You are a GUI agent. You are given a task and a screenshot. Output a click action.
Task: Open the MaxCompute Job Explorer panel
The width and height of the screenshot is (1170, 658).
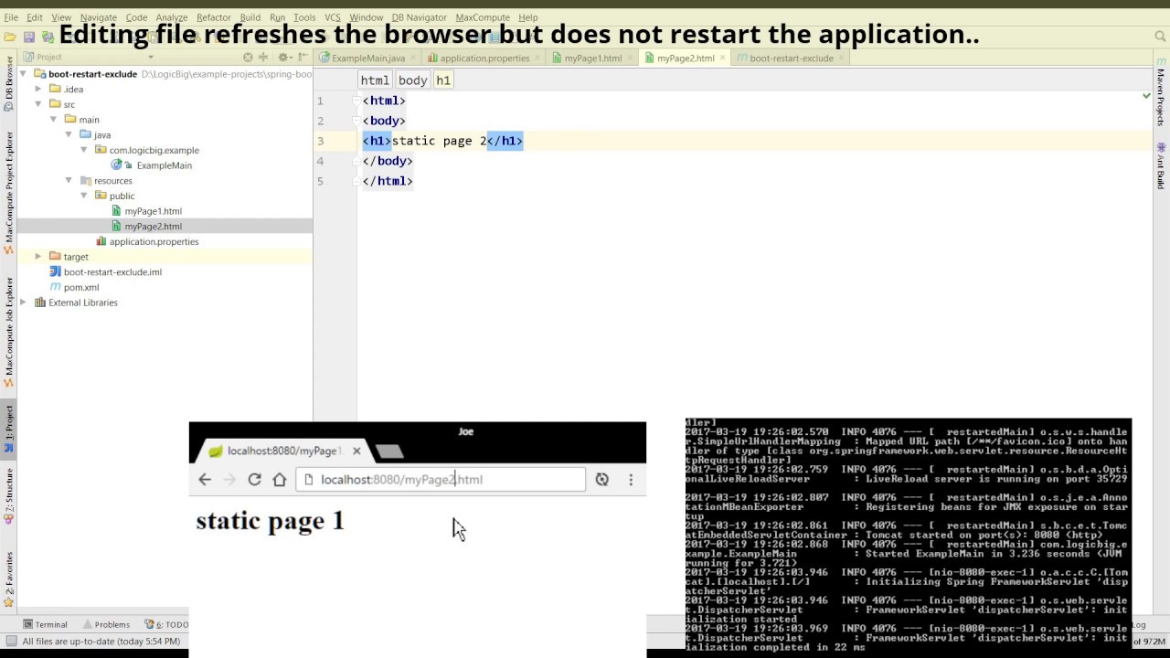pos(9,333)
